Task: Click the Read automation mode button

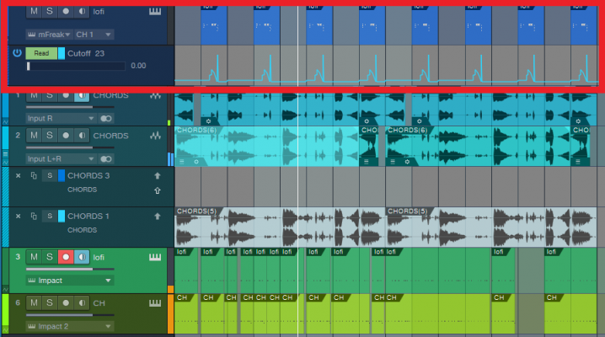Action: pyautogui.click(x=41, y=53)
